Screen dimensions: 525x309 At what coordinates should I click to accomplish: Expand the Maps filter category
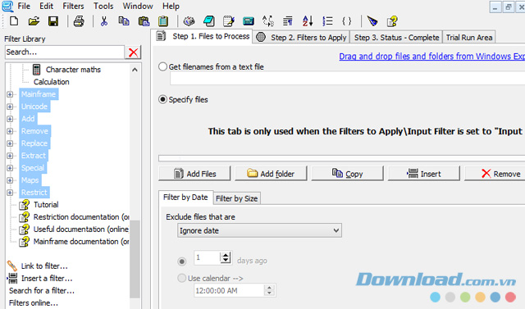click(x=10, y=180)
